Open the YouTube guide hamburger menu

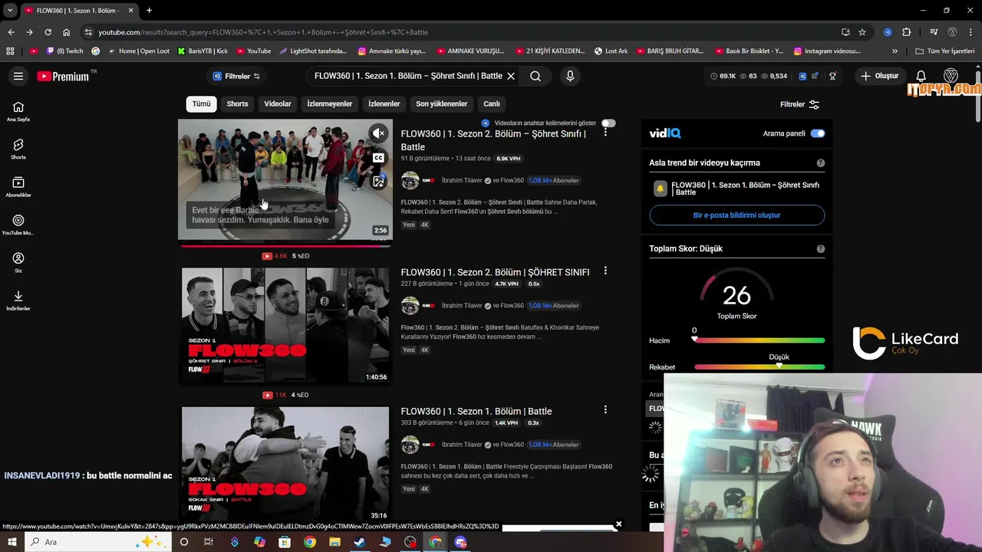18,76
